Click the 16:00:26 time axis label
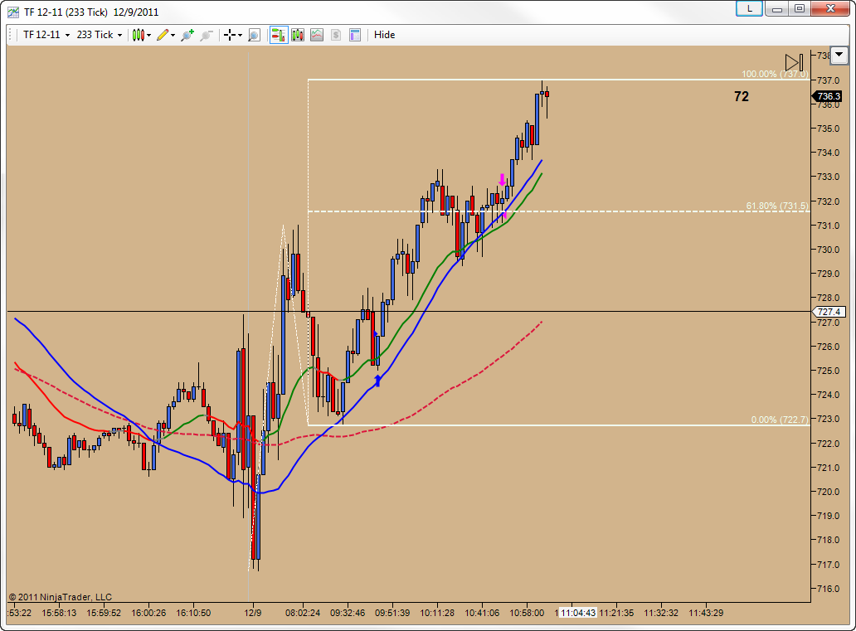The width and height of the screenshot is (856, 631). click(x=148, y=613)
